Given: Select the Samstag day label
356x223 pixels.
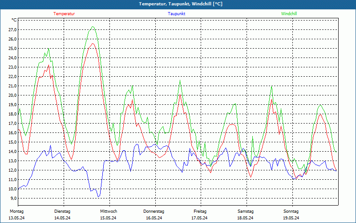Looking at the screenshot, I should click(x=246, y=211).
